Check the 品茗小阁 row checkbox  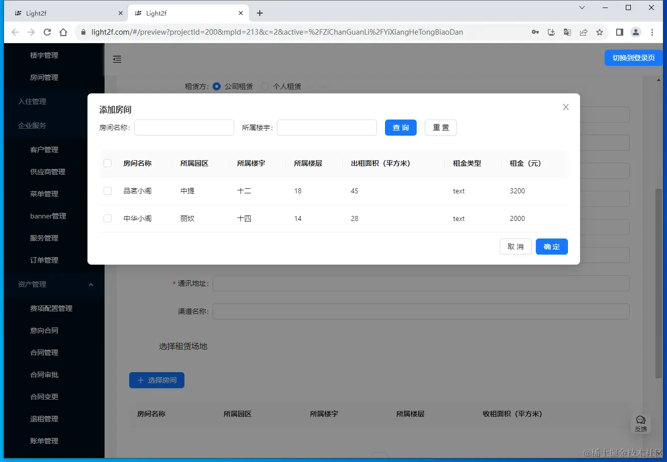[x=108, y=191]
